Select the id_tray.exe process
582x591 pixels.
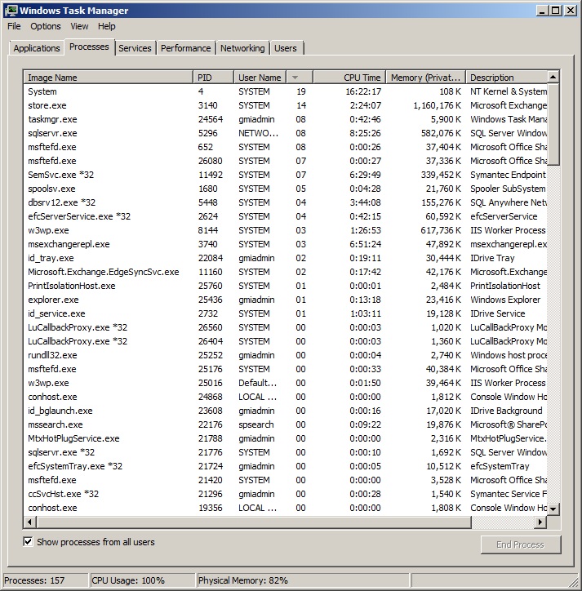[x=286, y=258]
